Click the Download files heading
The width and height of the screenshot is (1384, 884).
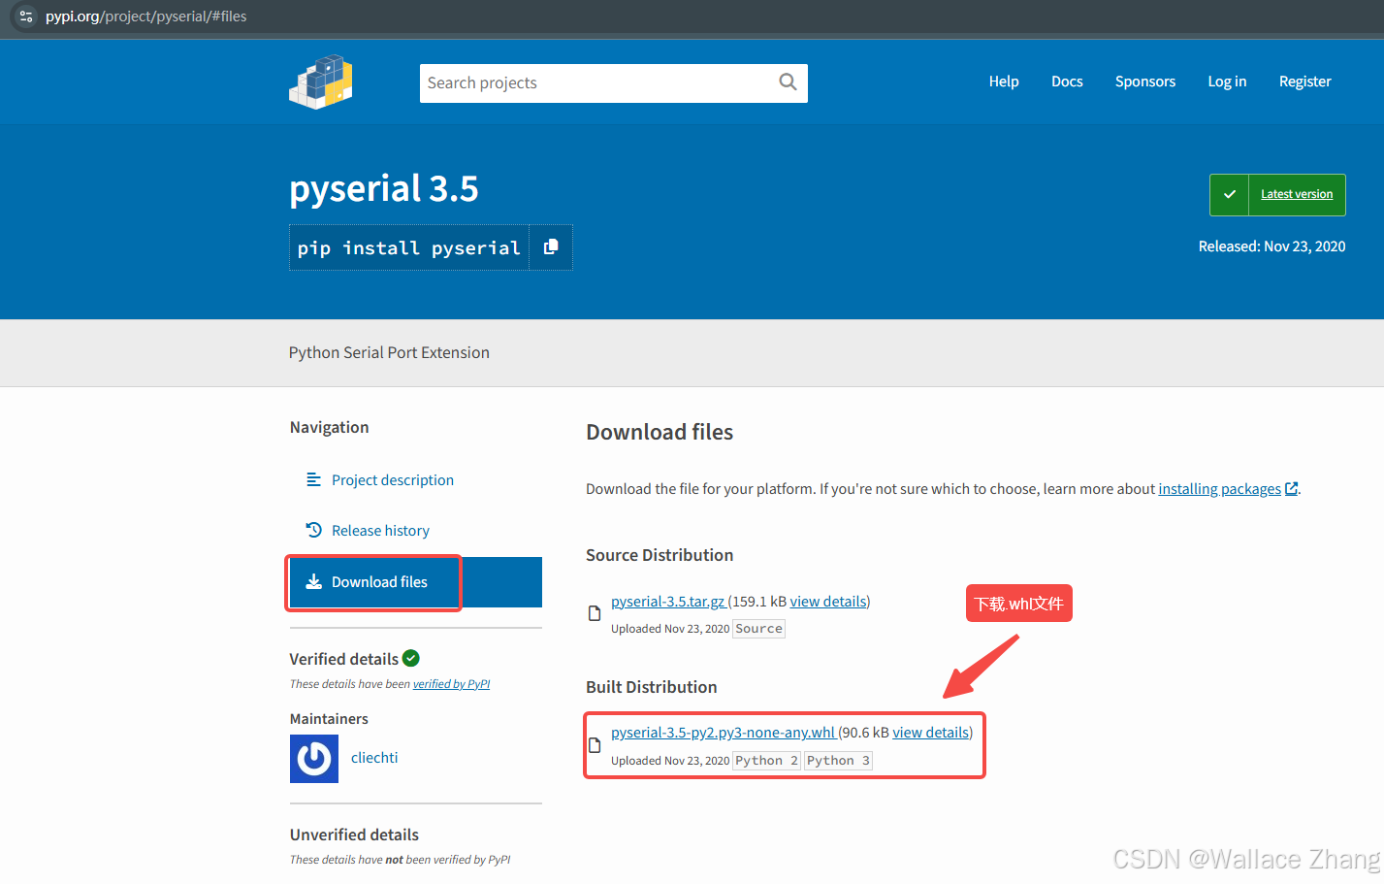[660, 432]
